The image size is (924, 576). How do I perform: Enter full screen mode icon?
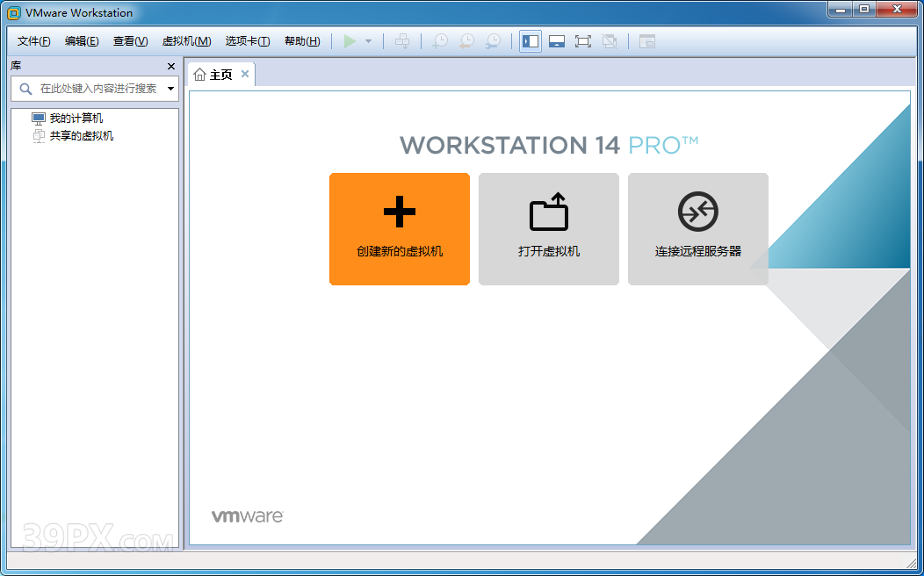583,41
